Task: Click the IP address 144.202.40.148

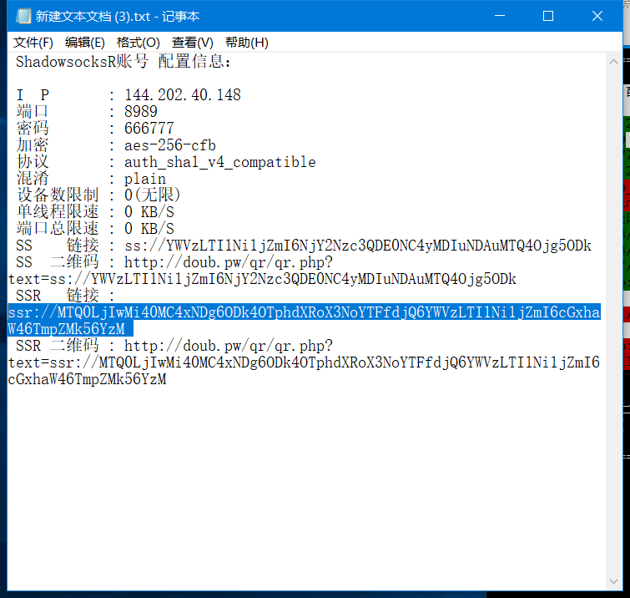Action: pos(183,95)
